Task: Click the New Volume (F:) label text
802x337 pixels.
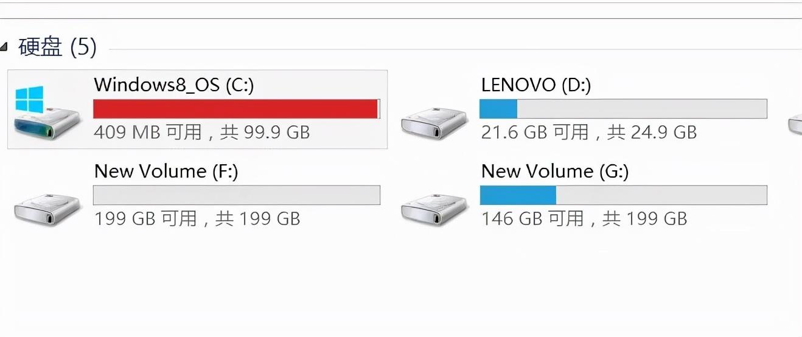Action: point(166,172)
